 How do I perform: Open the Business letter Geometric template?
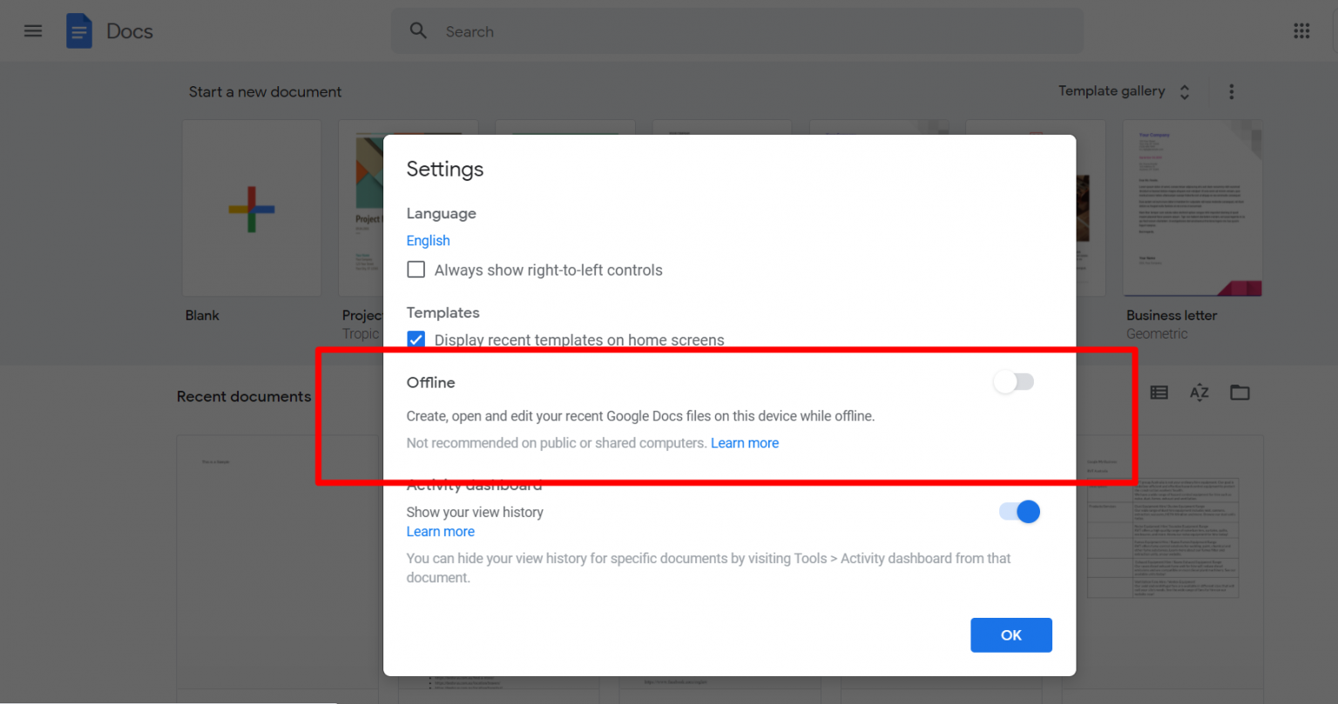point(1192,208)
